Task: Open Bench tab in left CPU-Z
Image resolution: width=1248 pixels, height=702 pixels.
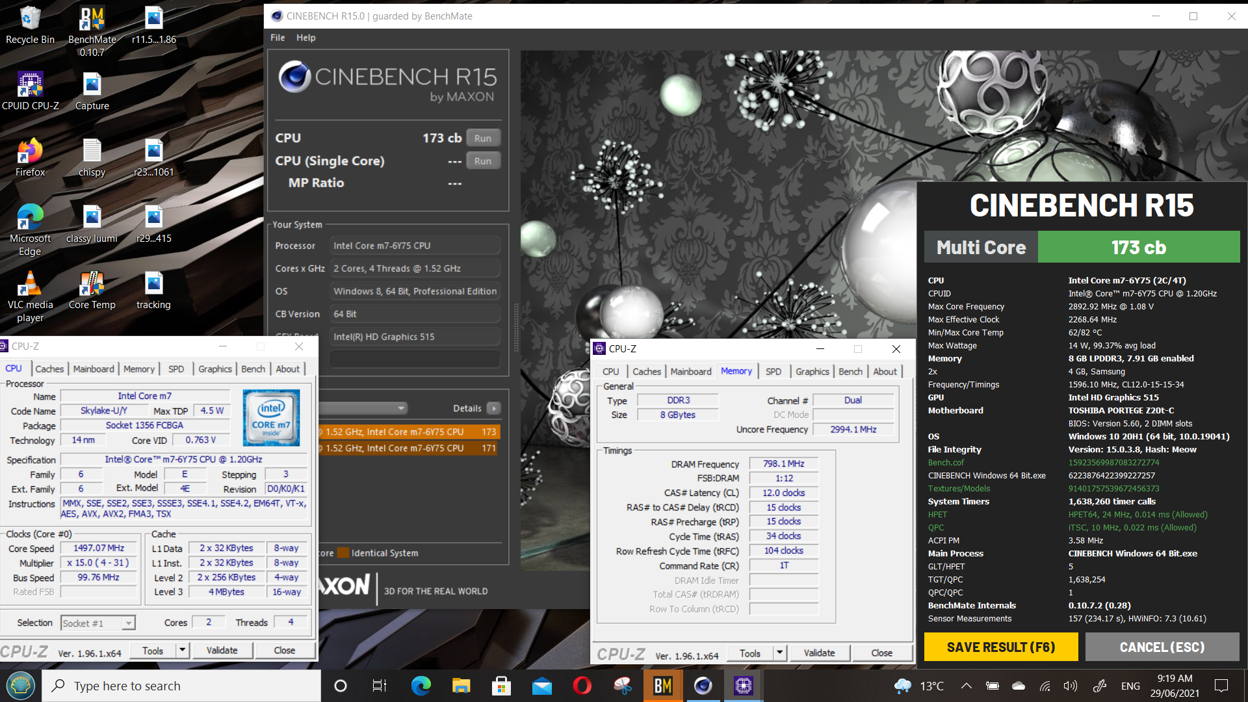Action: (x=253, y=369)
